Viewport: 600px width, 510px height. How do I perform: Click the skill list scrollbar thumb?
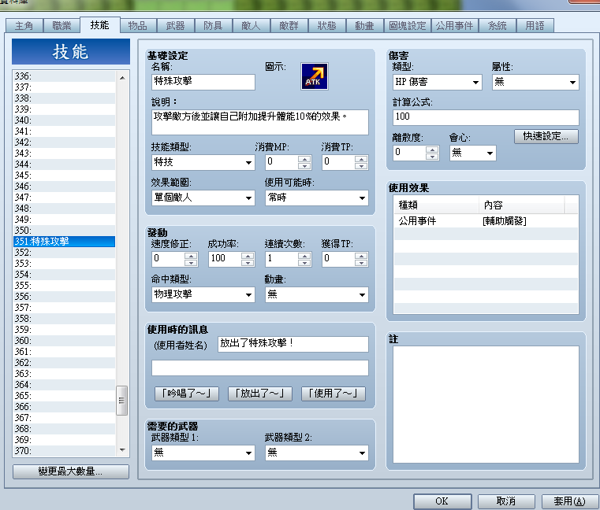tap(121, 401)
